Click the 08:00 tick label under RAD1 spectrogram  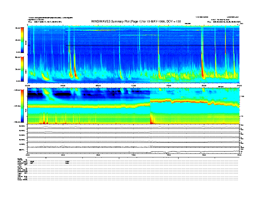pos(98,86)
